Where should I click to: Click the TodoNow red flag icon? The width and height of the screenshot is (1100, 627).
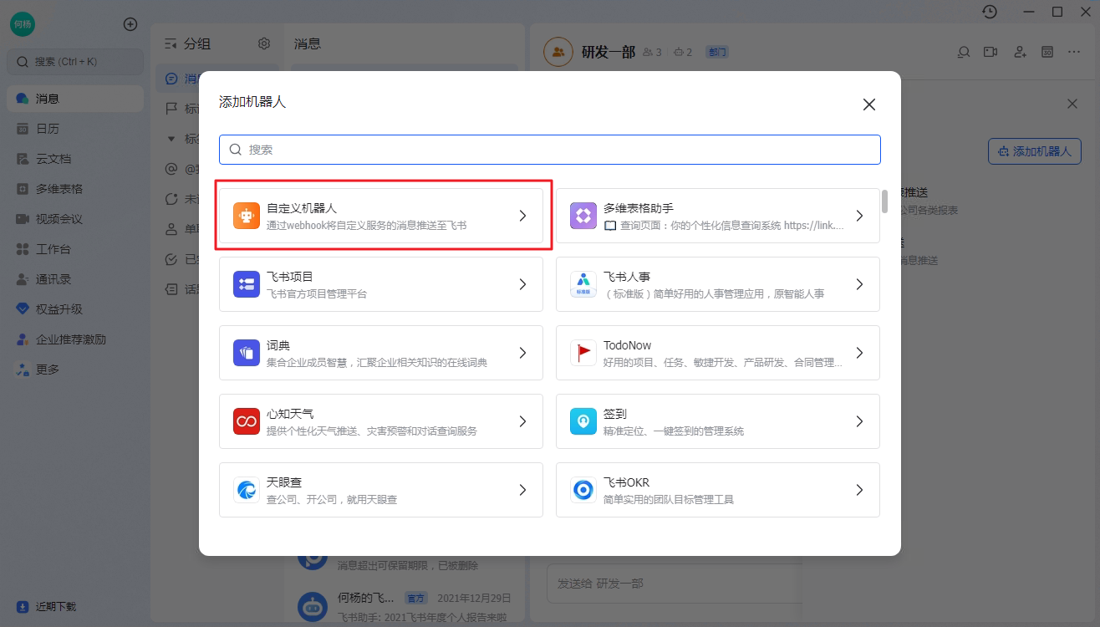pos(583,353)
